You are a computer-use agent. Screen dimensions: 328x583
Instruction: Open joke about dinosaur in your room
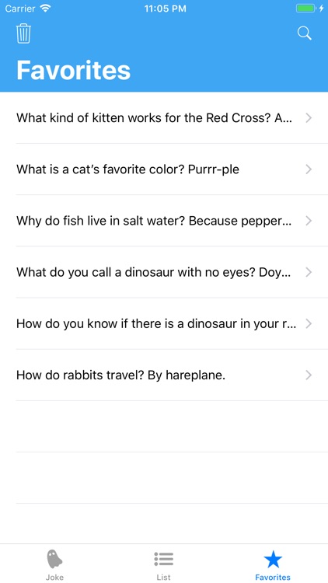coord(164,324)
